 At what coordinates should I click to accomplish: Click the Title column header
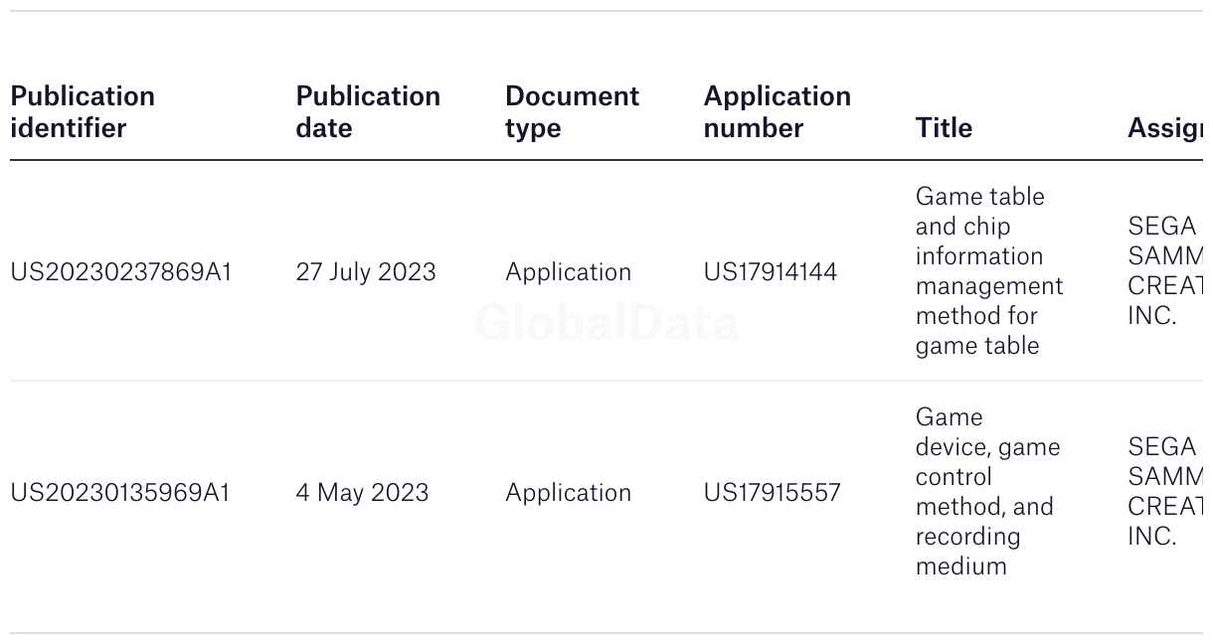coord(944,127)
